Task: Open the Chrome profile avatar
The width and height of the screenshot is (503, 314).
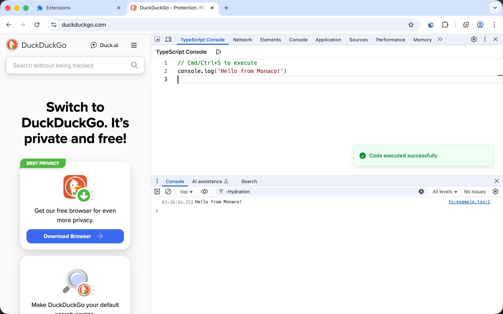Action: [480, 25]
